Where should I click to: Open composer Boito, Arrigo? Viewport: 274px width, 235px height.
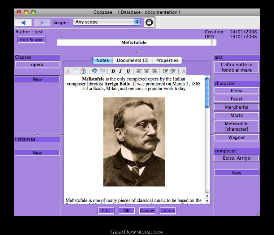tap(236, 158)
